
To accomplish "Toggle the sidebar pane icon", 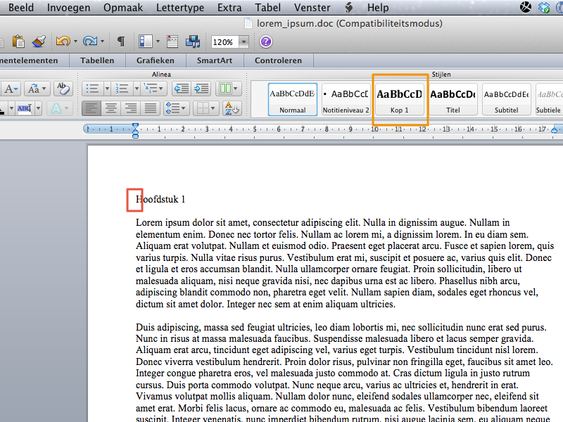I will (146, 41).
